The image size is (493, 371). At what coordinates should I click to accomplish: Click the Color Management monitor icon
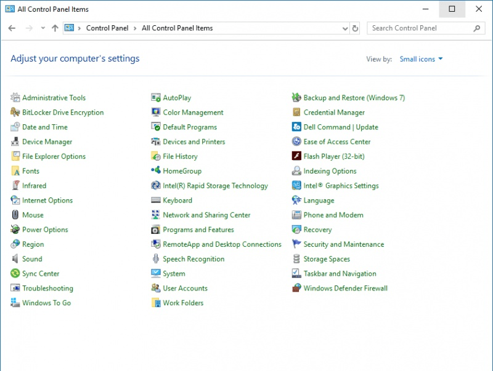pos(156,113)
